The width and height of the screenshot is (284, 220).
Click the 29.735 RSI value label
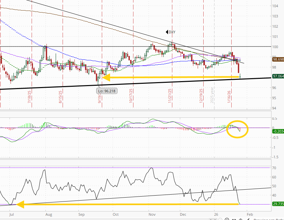pyautogui.click(x=278, y=204)
